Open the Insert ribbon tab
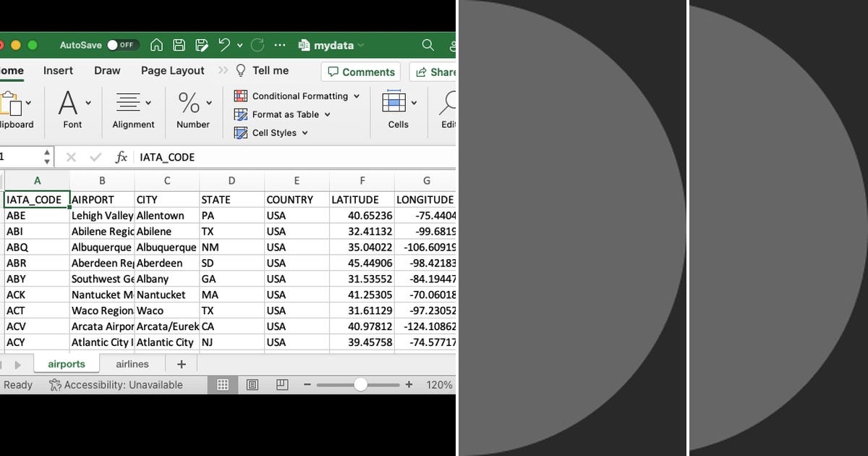Screen dimensions: 868x456 point(58,70)
